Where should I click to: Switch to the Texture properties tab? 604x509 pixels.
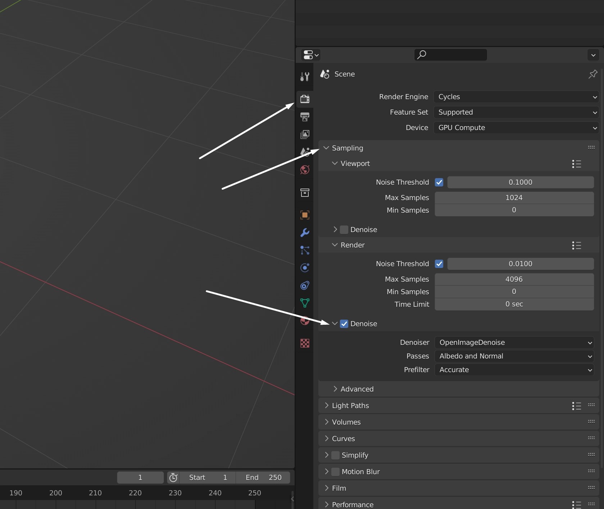coord(305,343)
